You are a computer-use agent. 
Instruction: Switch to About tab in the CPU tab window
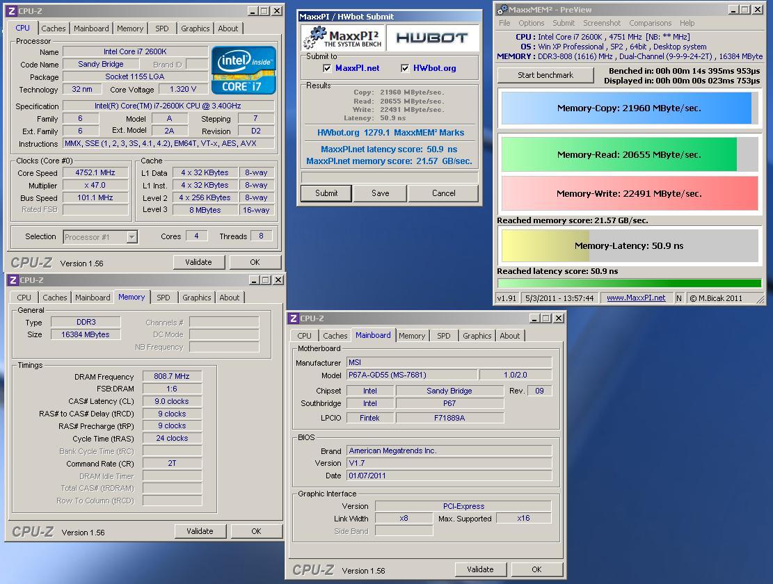tap(228, 29)
